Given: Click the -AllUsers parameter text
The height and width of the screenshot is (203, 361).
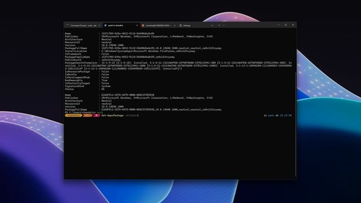Looking at the screenshot, I should pos(131,116).
